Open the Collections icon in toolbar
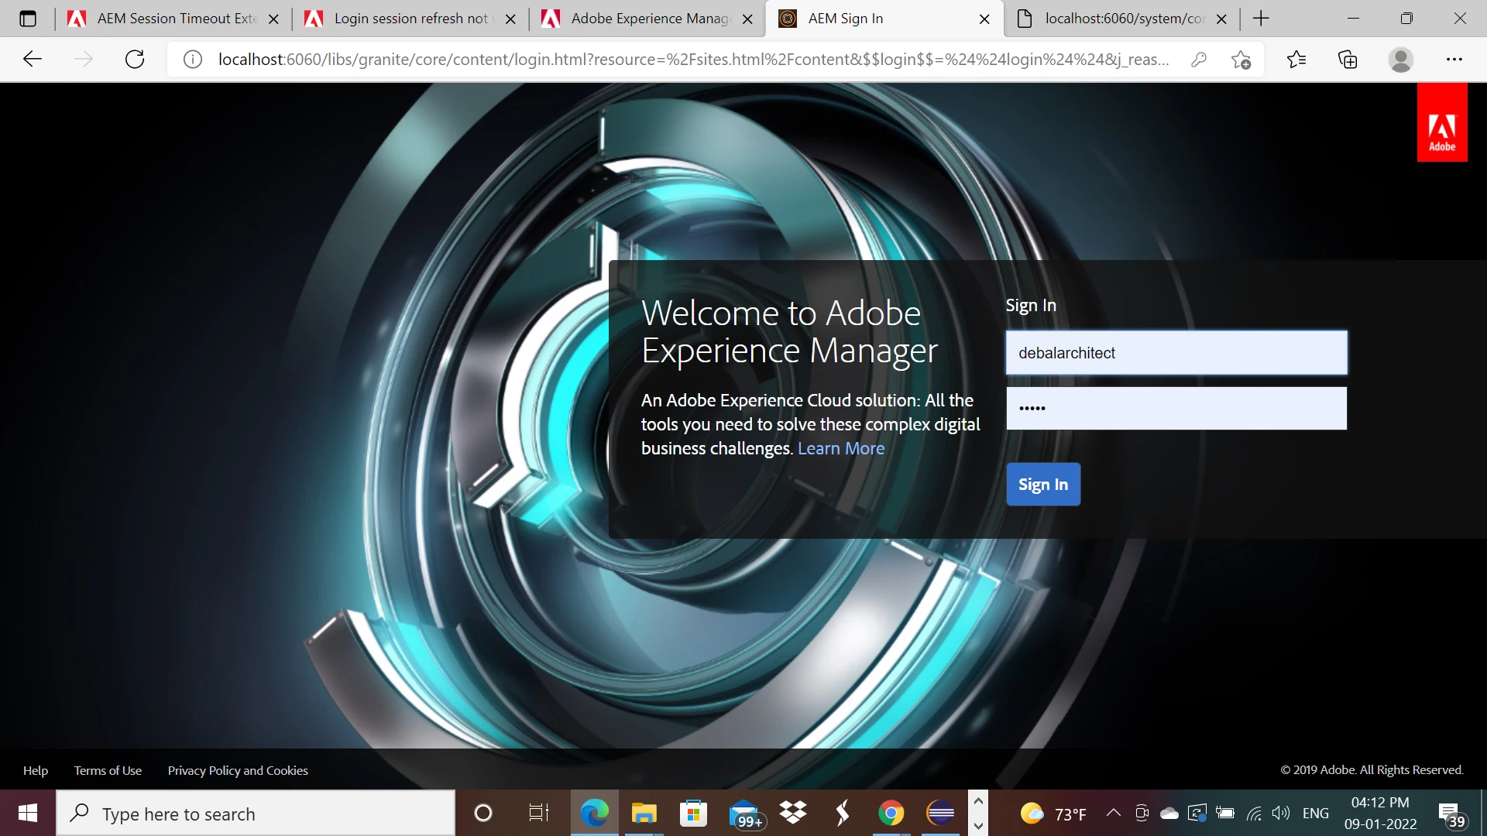Image resolution: width=1487 pixels, height=836 pixels. click(1348, 60)
